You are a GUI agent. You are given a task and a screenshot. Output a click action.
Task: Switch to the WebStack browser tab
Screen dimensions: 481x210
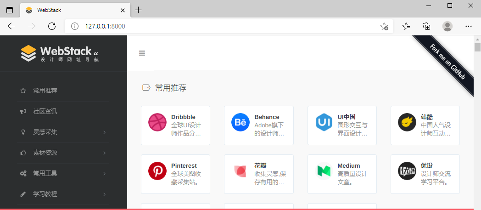coord(75,10)
